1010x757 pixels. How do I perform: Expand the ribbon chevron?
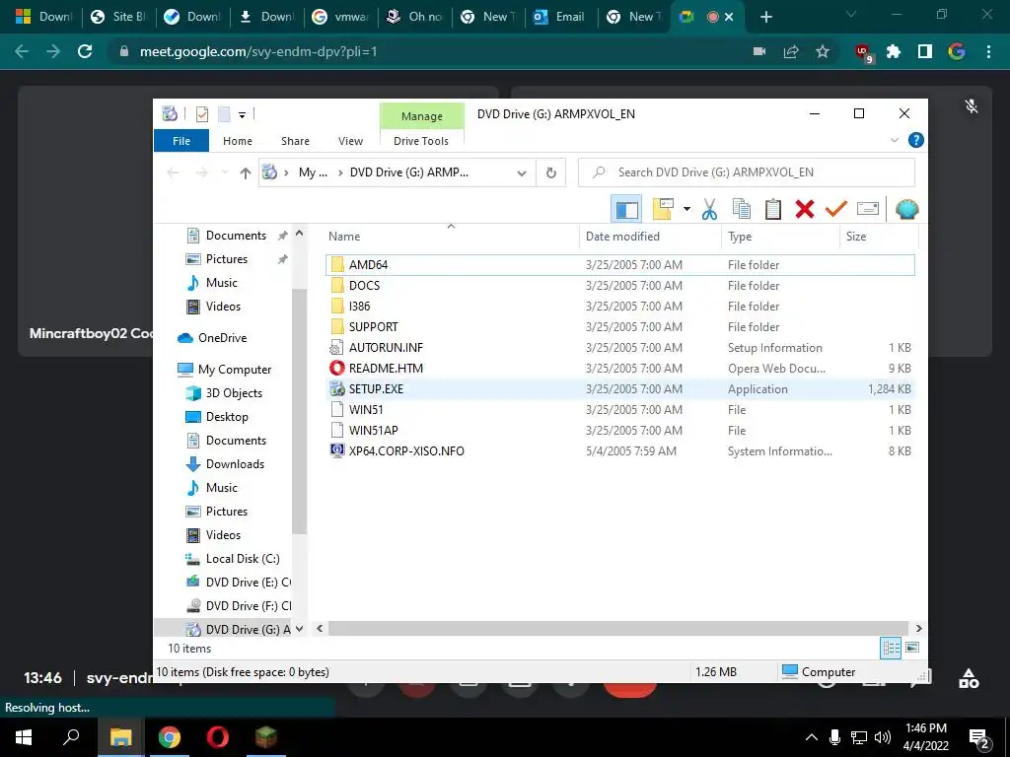pyautogui.click(x=894, y=140)
